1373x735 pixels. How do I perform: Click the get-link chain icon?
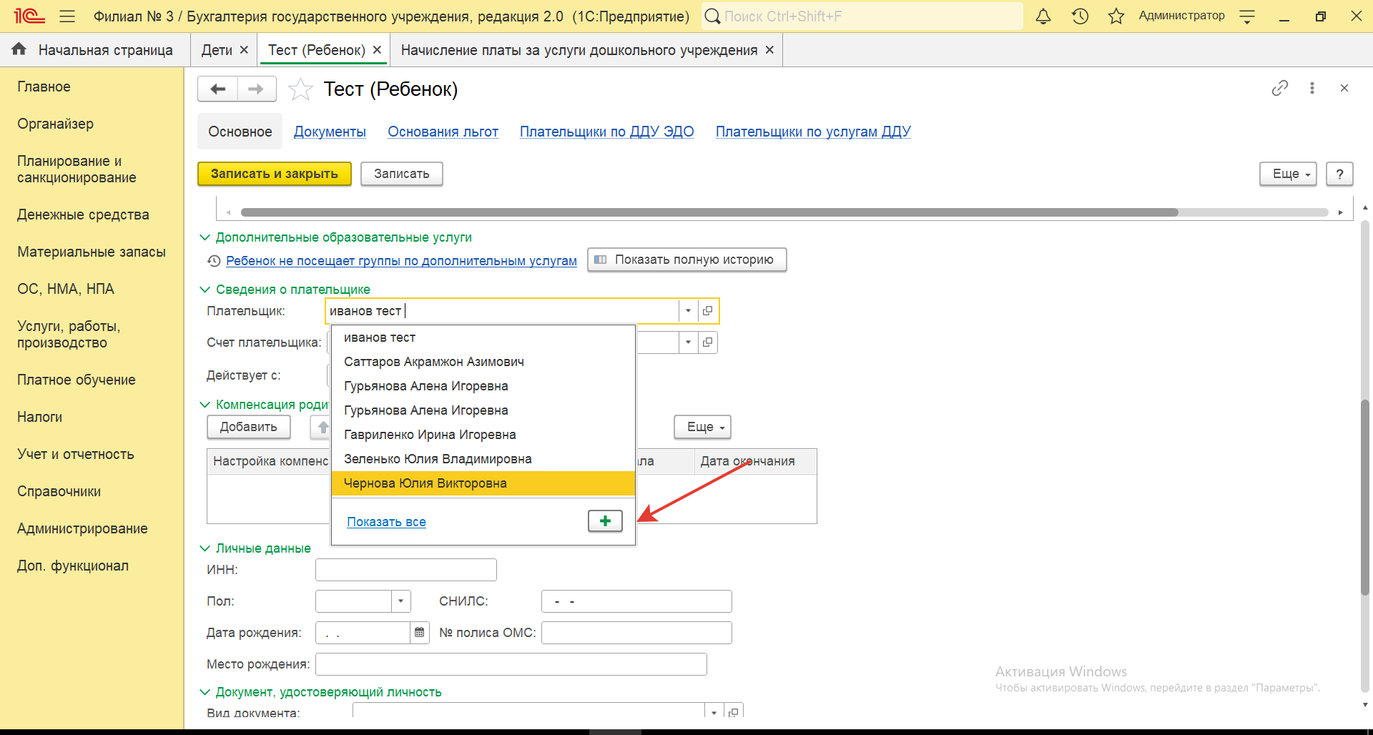tap(1279, 88)
